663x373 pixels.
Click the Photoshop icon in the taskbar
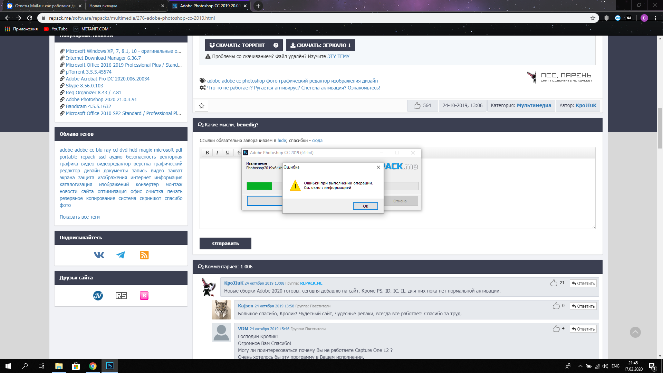[109, 366]
